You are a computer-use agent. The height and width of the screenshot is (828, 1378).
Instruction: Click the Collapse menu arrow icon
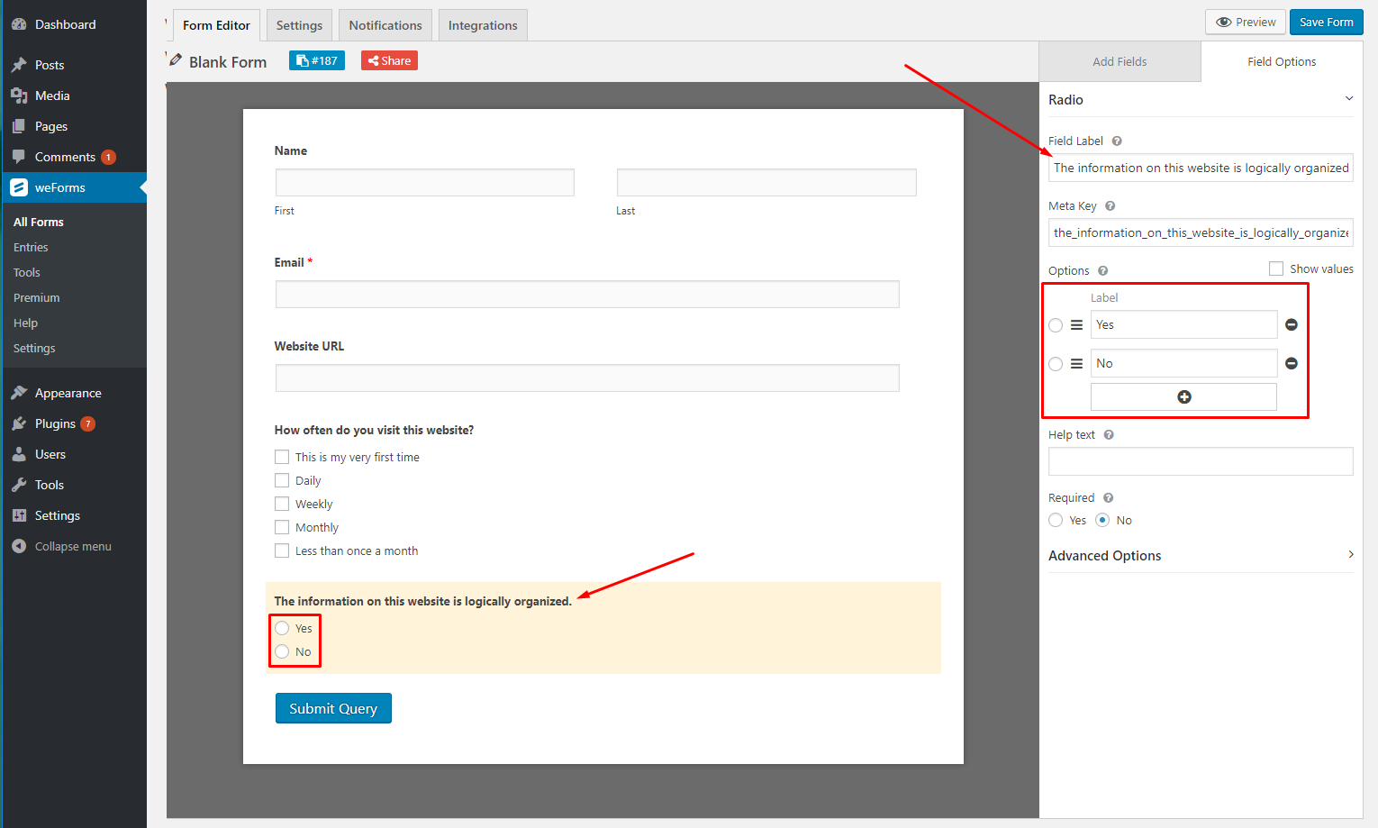19,546
